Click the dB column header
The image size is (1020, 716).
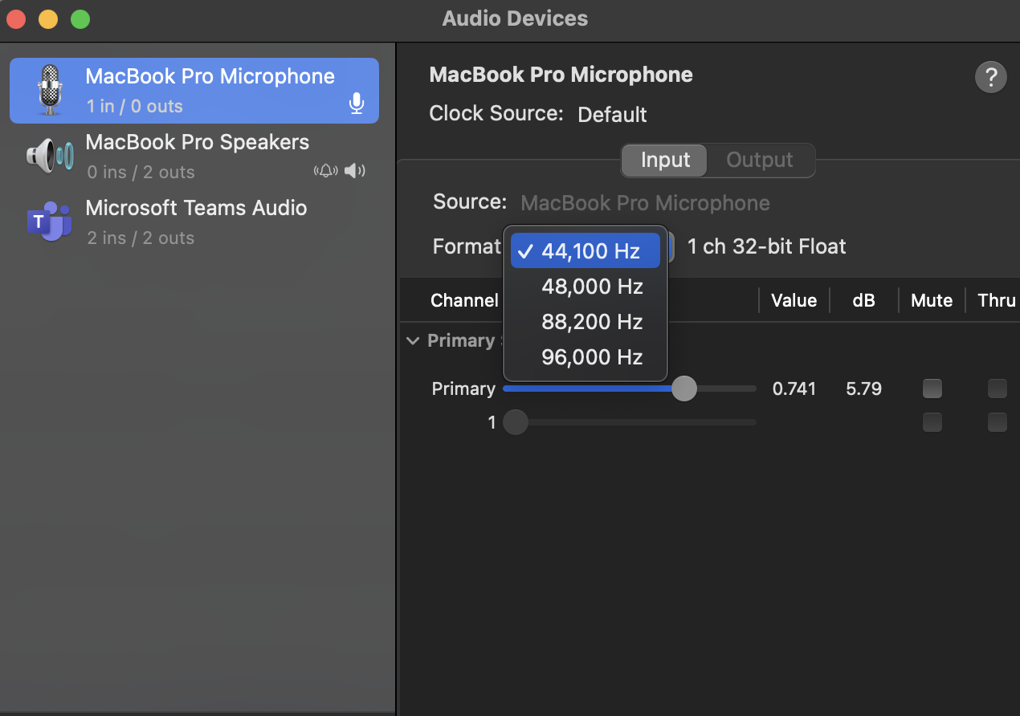(x=863, y=300)
